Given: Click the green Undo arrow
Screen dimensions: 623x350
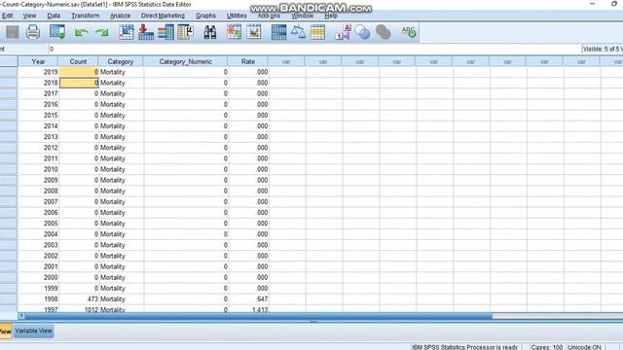Looking at the screenshot, I should pyautogui.click(x=82, y=32).
